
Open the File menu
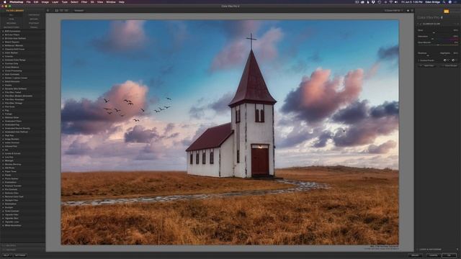(x=28, y=2)
